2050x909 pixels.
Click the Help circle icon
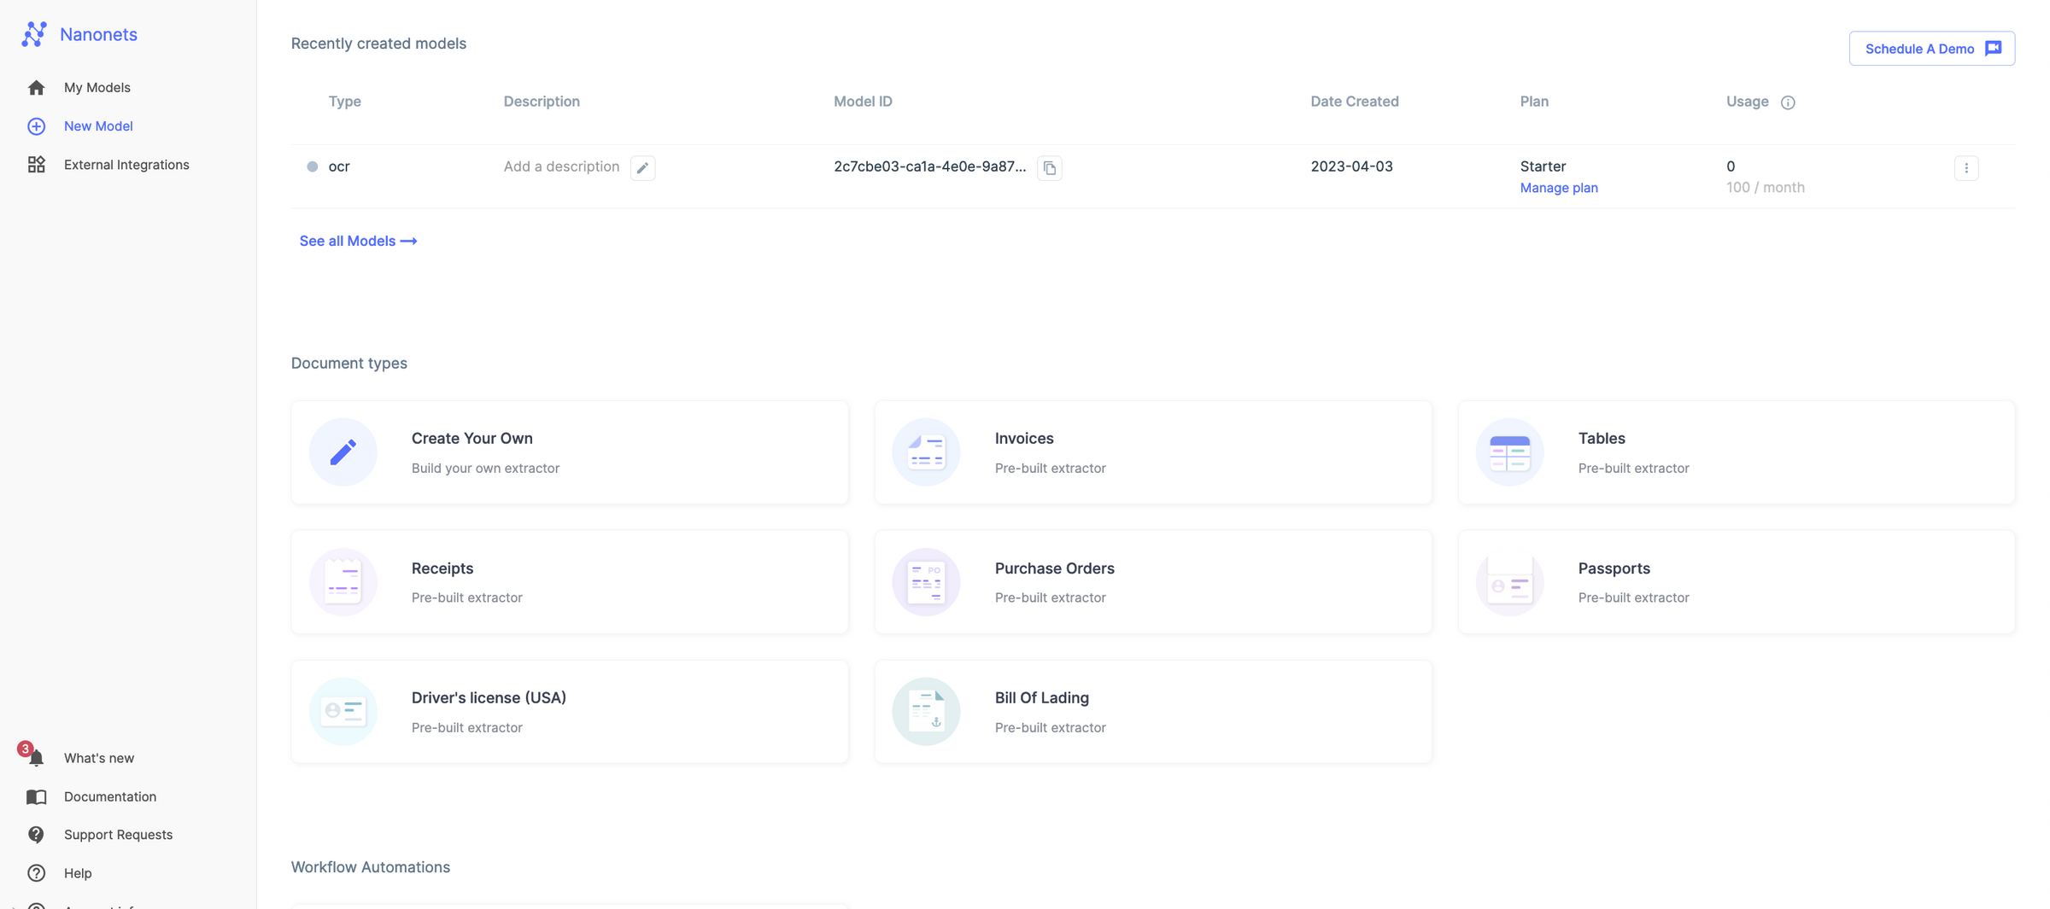coord(35,872)
